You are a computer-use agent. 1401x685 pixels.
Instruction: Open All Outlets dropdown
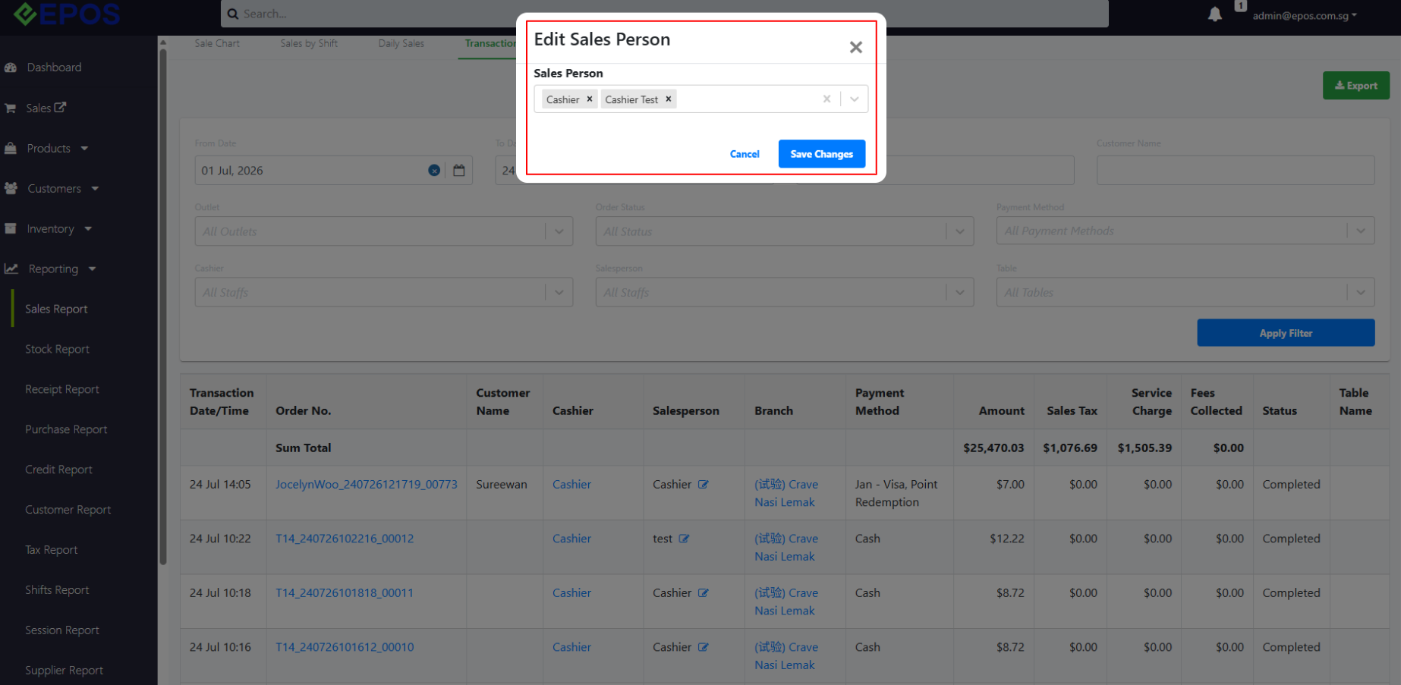[x=383, y=231]
